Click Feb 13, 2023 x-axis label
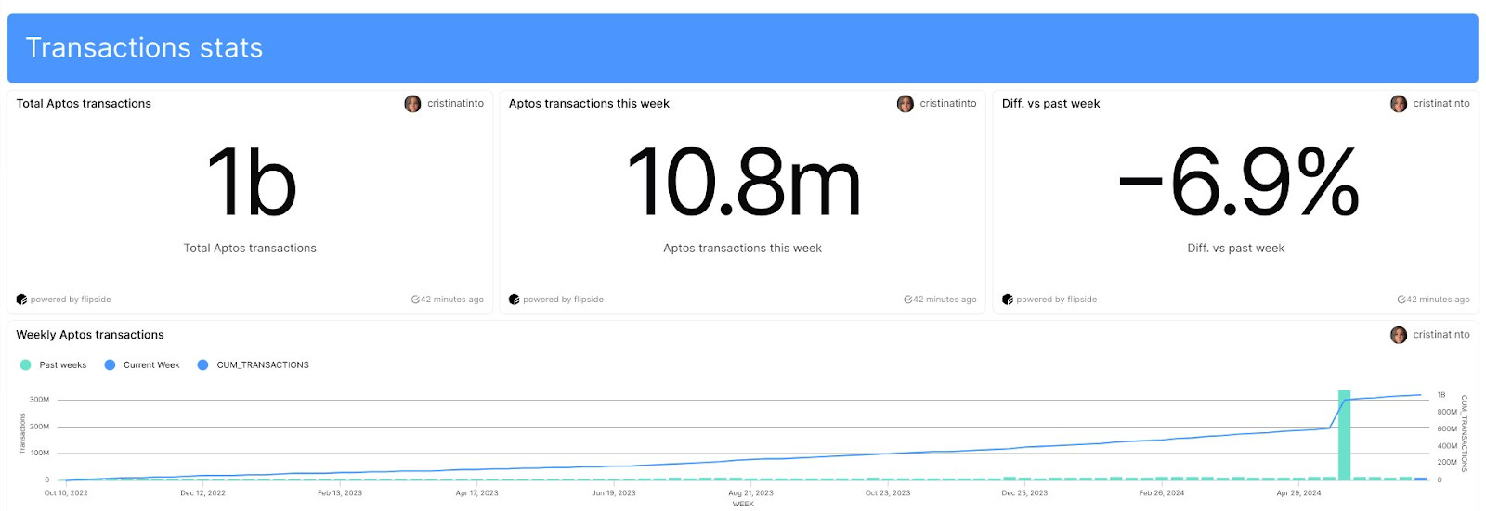 coord(340,493)
